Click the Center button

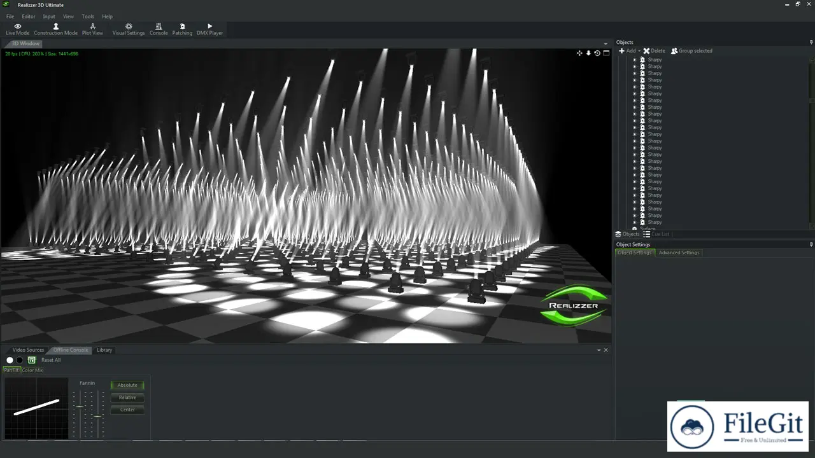(127, 410)
